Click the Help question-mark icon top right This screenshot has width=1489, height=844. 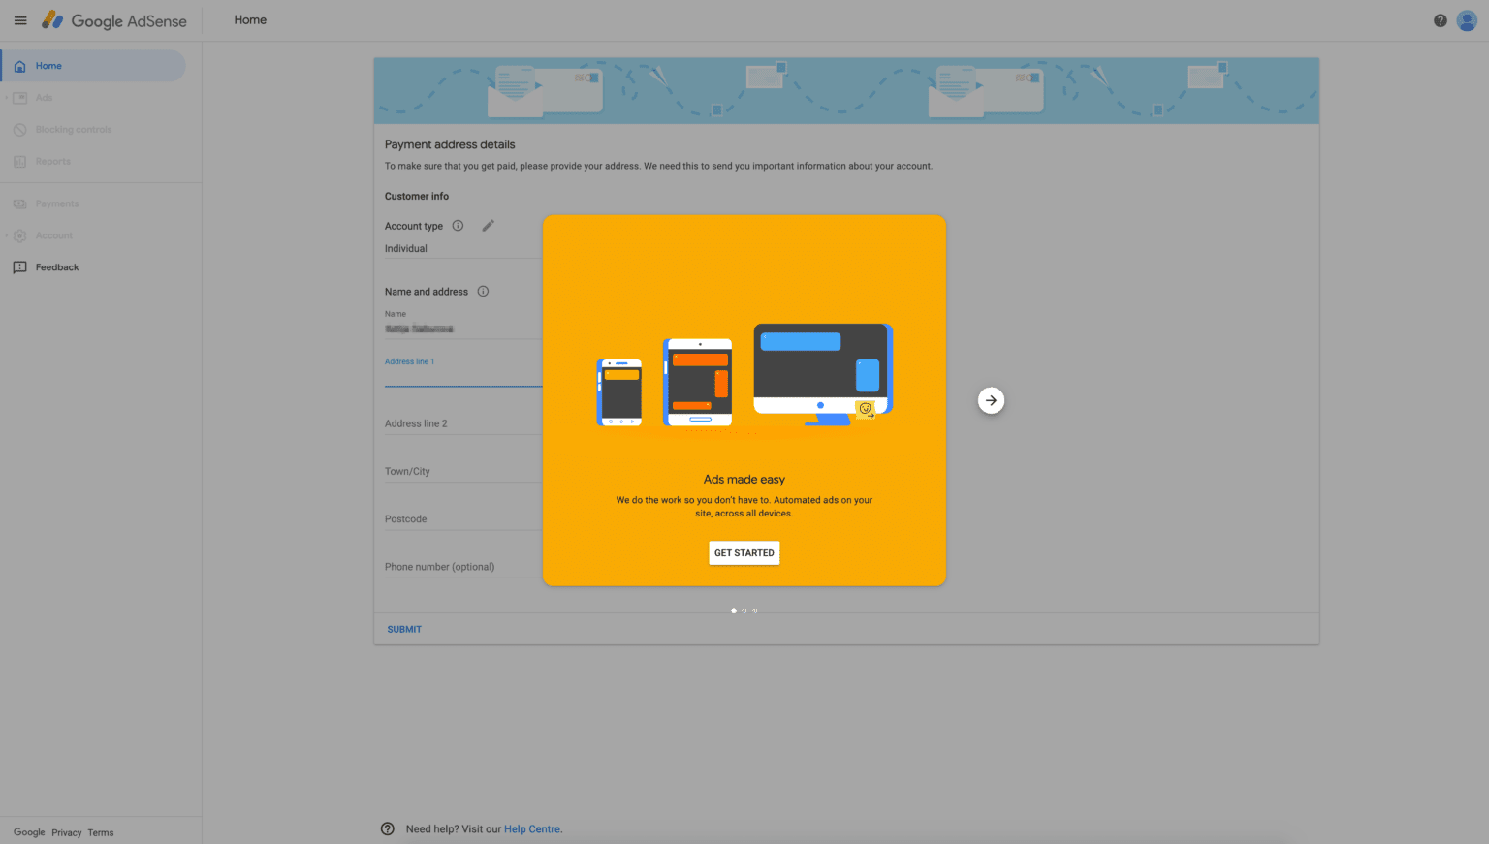pyautogui.click(x=1440, y=19)
